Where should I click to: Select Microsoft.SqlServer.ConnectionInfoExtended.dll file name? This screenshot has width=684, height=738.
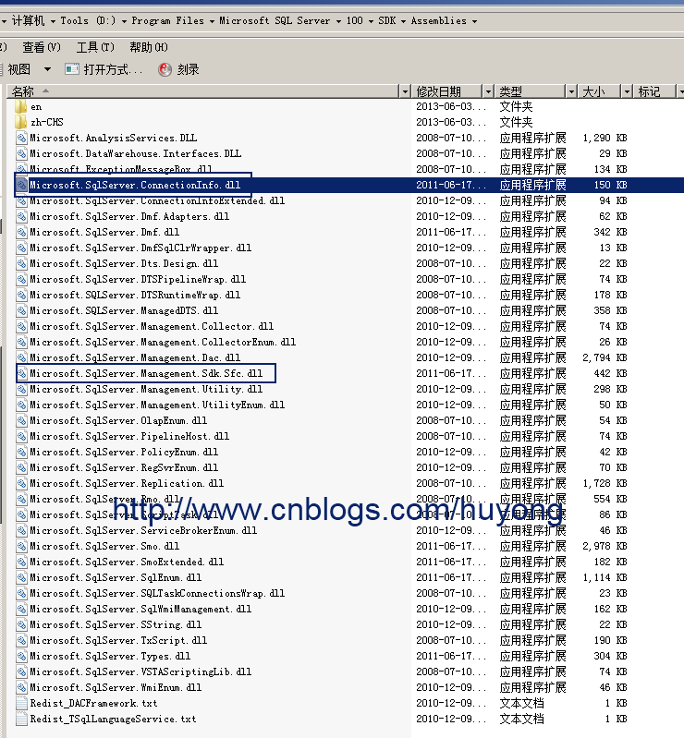pos(157,201)
